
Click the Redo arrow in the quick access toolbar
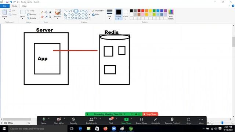coord(15,2)
